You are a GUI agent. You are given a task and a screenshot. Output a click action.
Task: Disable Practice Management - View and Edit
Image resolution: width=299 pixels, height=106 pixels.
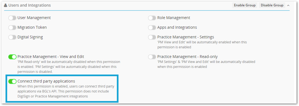(x=12, y=57)
